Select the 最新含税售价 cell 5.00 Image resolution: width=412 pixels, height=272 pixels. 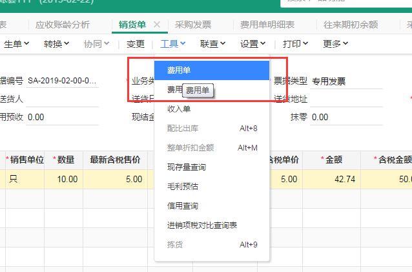pos(116,179)
